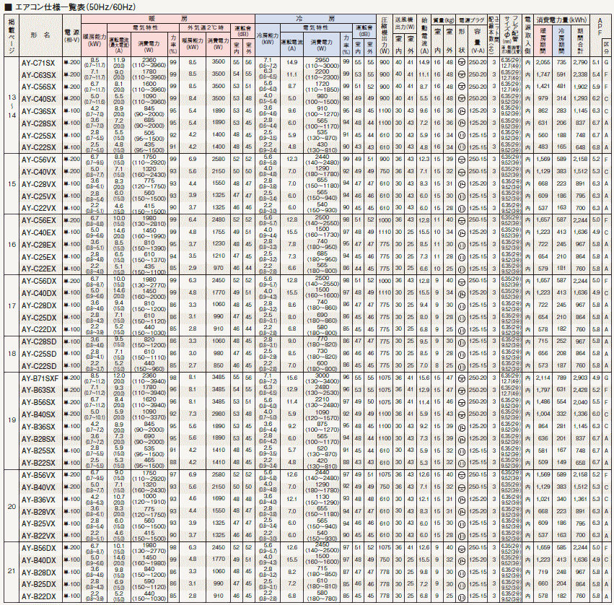Image resolution: width=614 pixels, height=605 pixels.
Task: Choose the AY-C56DX model name
Action: (38, 282)
